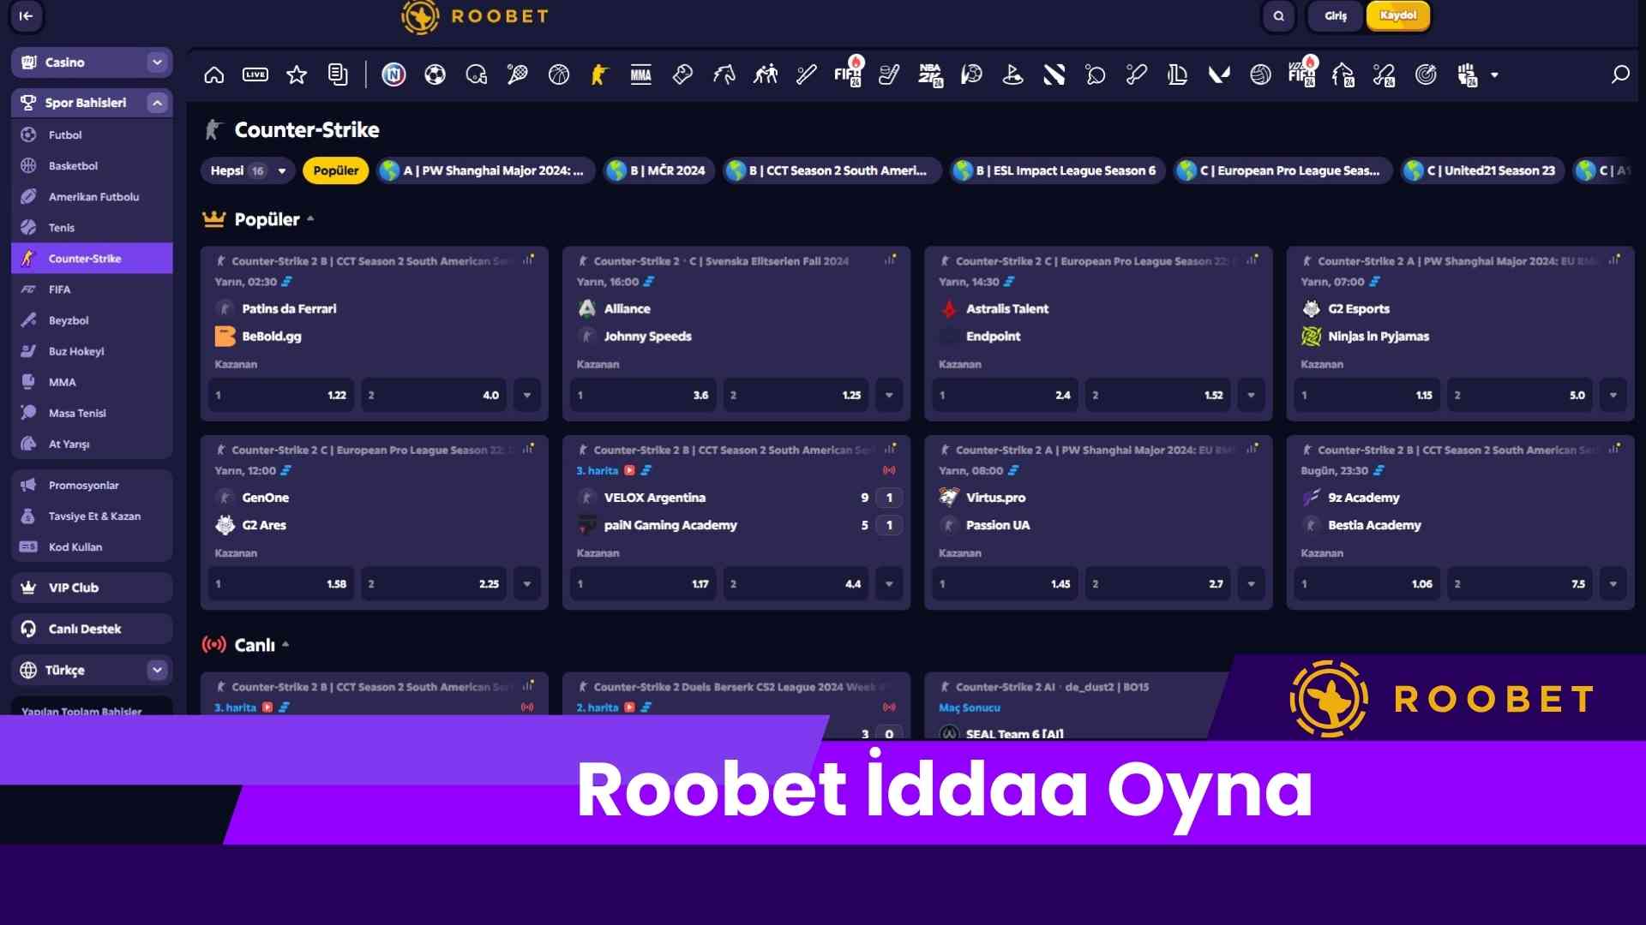Open Promosyonlar in the sidebar
This screenshot has height=925, width=1646.
(92, 485)
